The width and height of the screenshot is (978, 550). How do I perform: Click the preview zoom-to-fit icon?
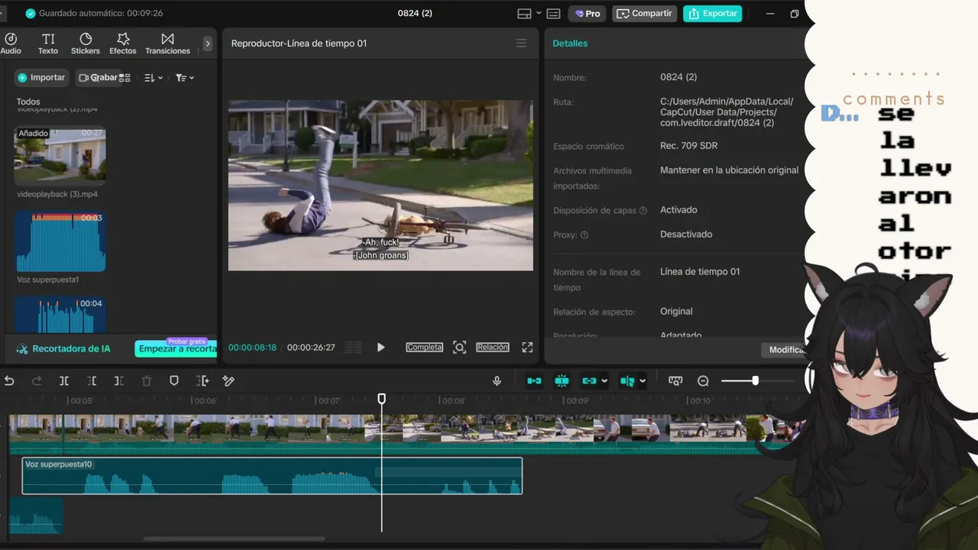coord(459,348)
